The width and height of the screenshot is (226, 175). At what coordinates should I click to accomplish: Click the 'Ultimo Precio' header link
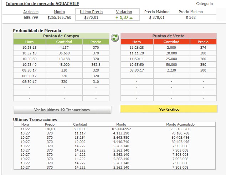tap(91, 12)
